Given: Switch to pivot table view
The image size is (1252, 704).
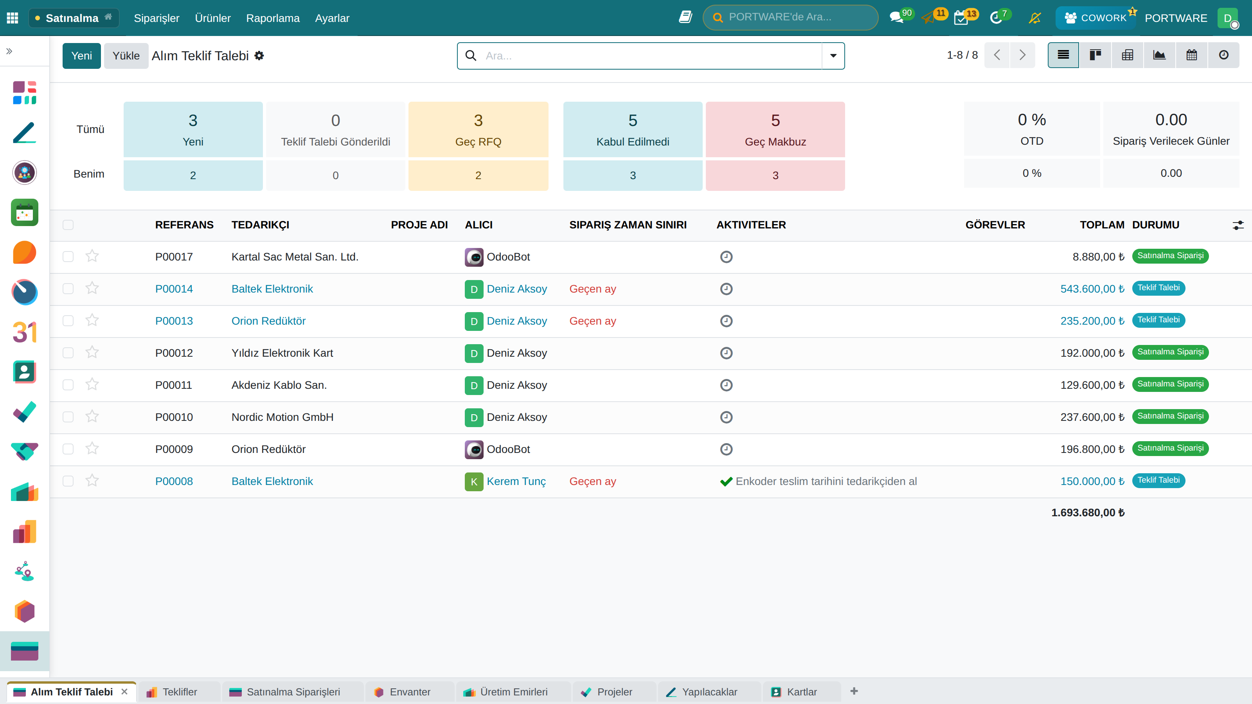Looking at the screenshot, I should 1127,55.
